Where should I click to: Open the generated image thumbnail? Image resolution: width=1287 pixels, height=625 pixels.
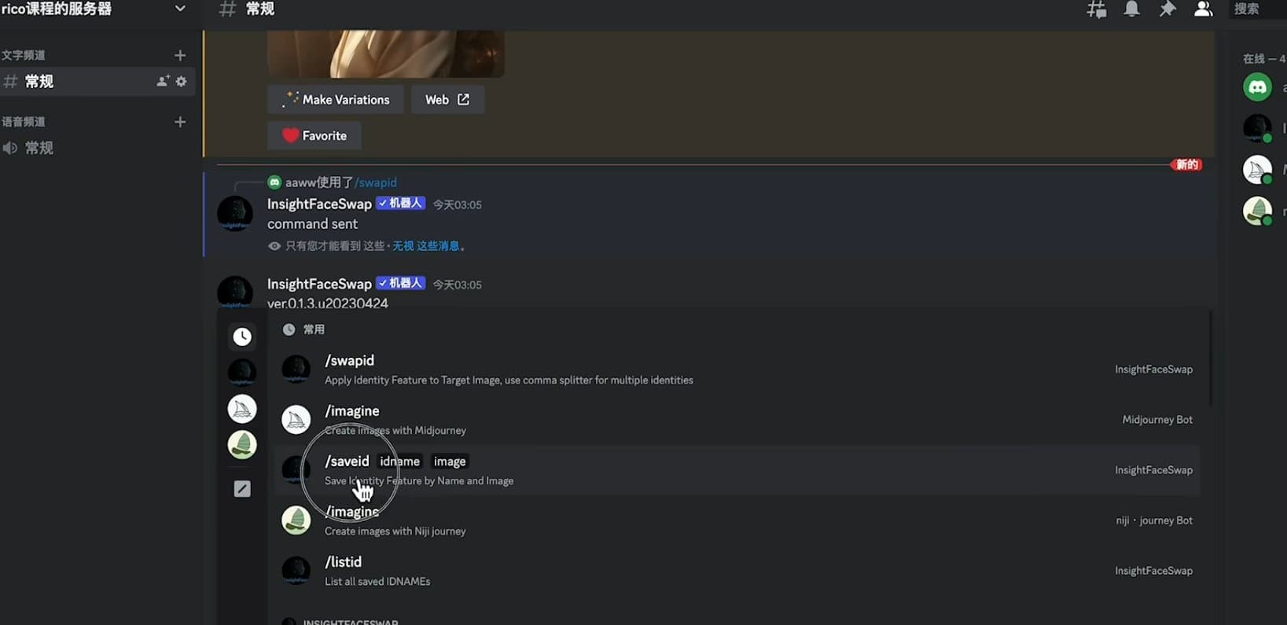[386, 53]
